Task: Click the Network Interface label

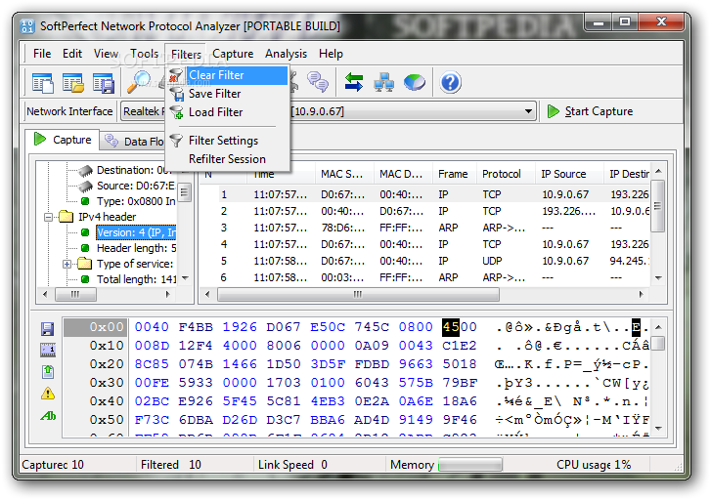Action: tap(69, 111)
